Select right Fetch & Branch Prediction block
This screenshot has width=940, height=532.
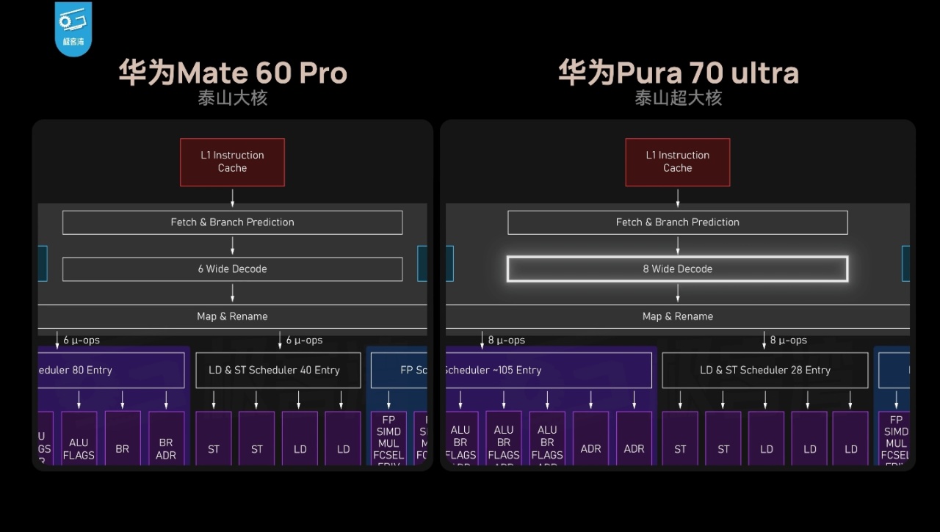pos(677,222)
